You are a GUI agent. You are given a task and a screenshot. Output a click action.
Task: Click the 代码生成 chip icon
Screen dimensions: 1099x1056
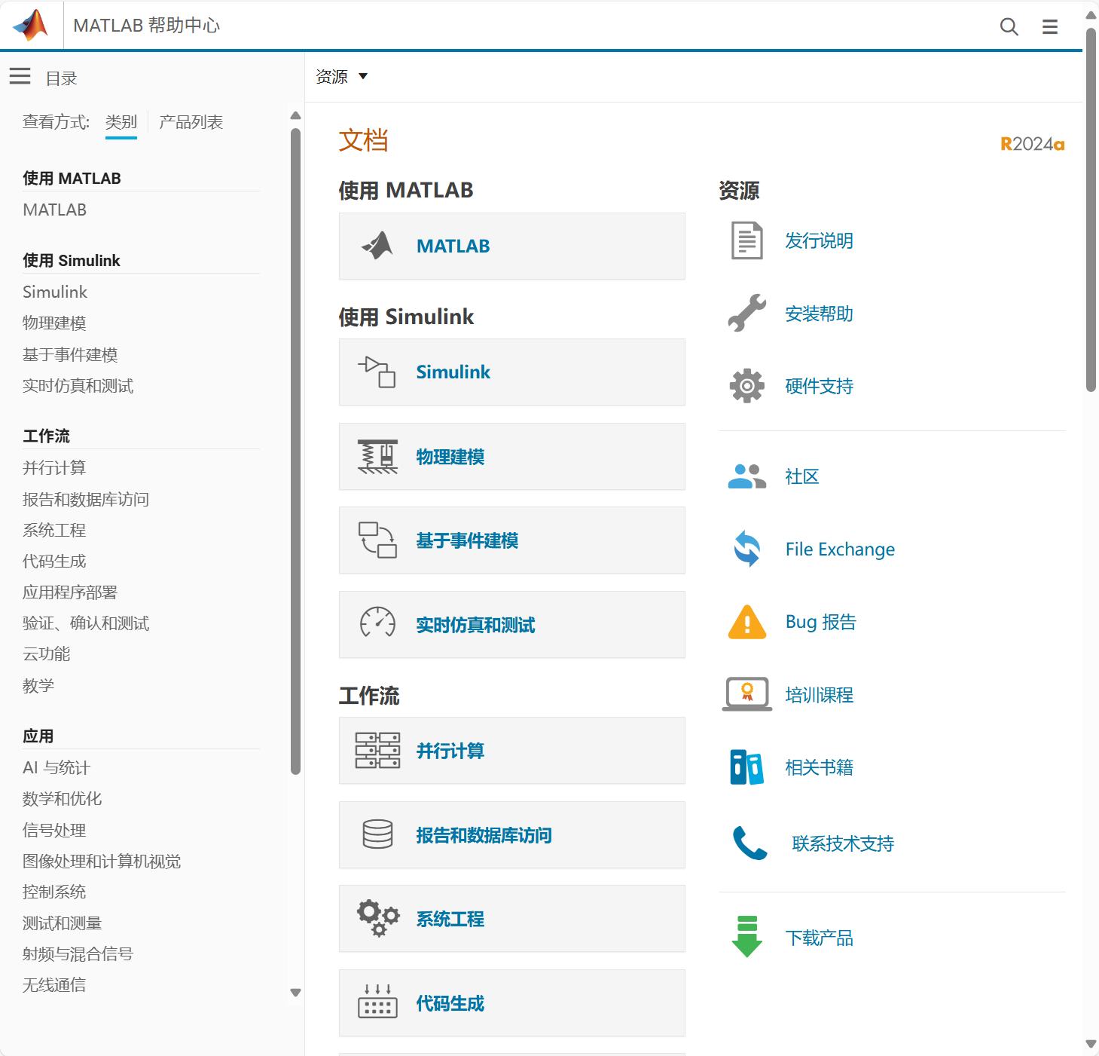(377, 1002)
